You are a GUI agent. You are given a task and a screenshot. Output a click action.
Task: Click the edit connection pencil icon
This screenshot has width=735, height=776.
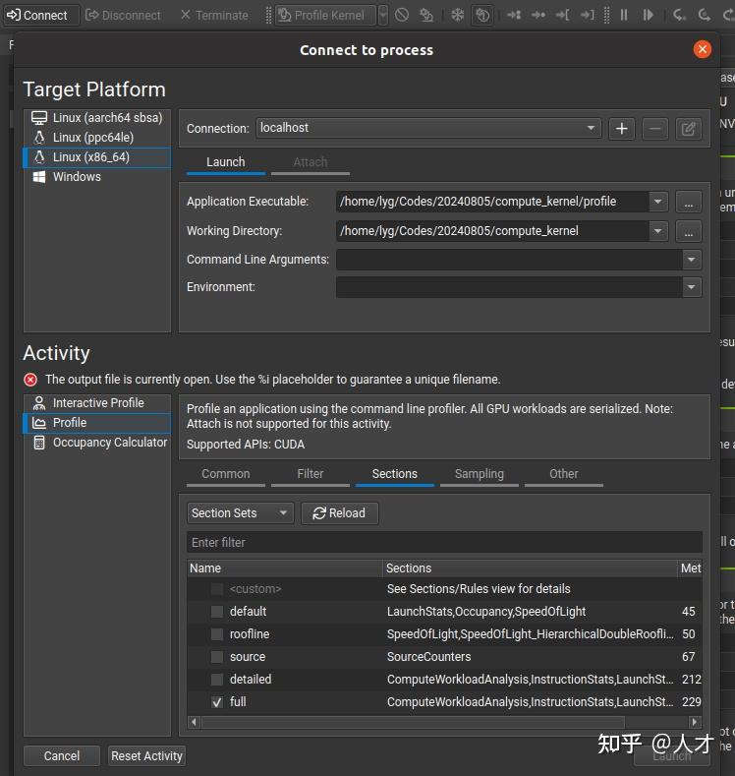click(x=689, y=128)
